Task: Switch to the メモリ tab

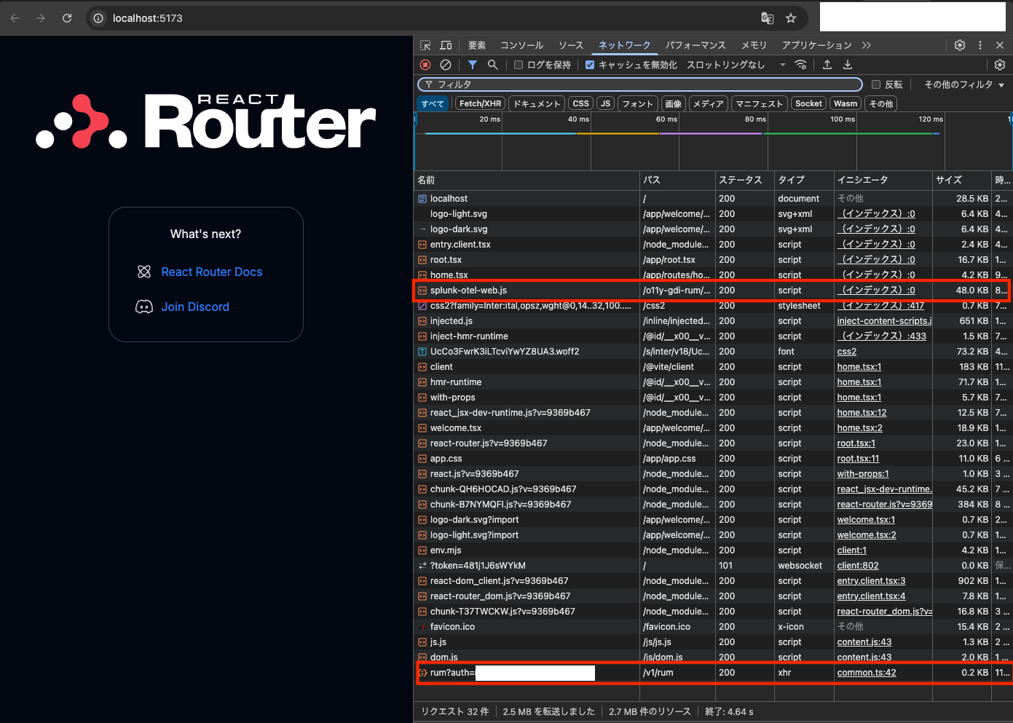Action: point(754,45)
